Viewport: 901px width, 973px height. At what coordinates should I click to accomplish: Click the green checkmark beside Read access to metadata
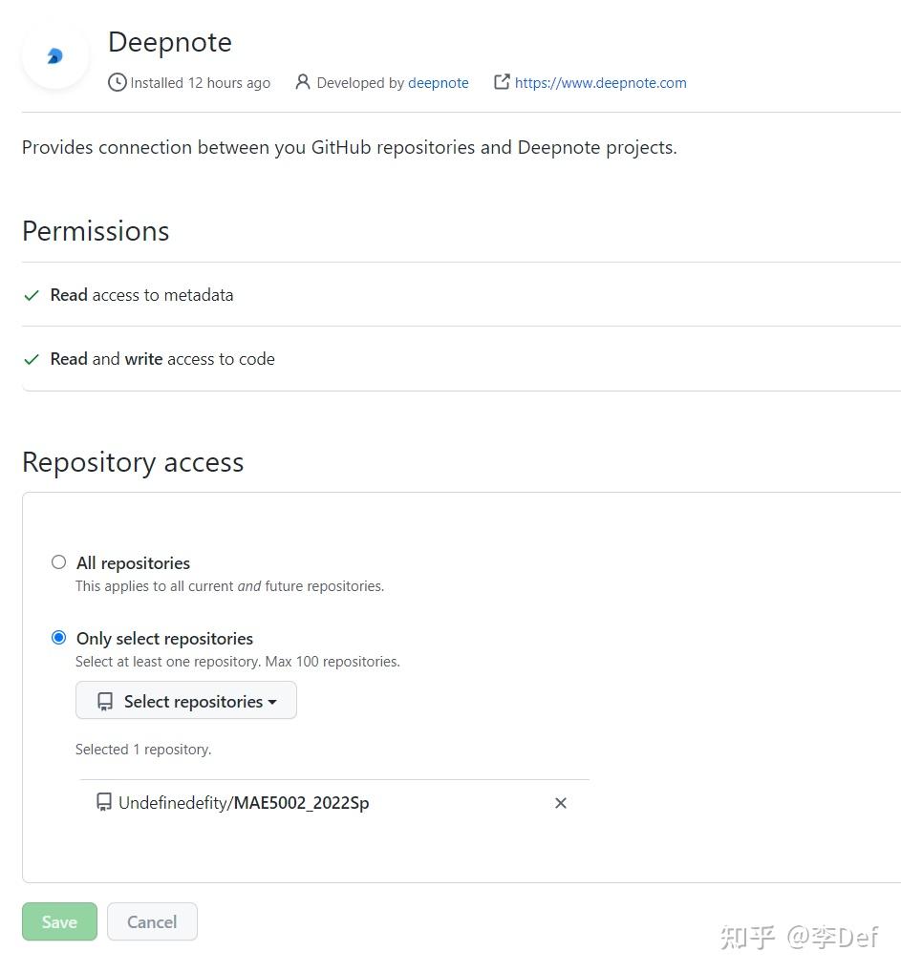(32, 295)
